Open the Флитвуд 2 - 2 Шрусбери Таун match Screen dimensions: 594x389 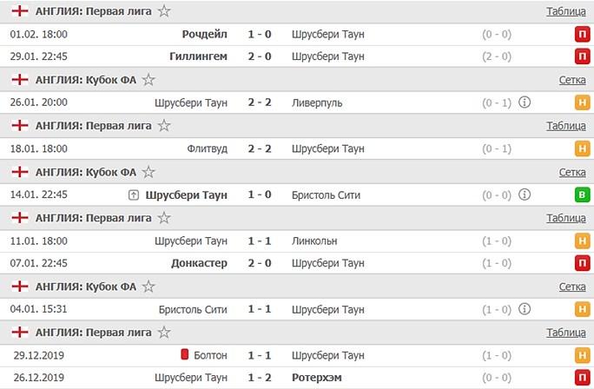261,148
